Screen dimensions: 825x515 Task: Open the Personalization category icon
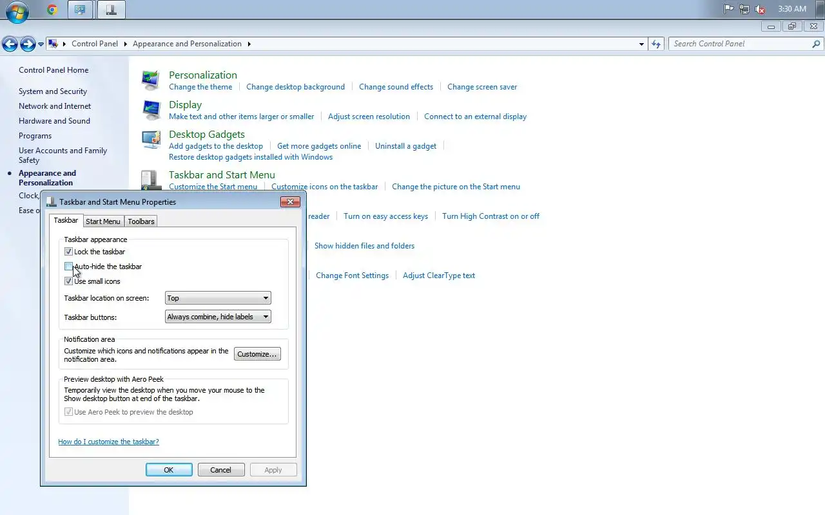point(151,80)
